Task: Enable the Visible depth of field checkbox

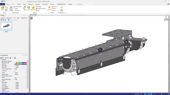Action: coord(14,8)
